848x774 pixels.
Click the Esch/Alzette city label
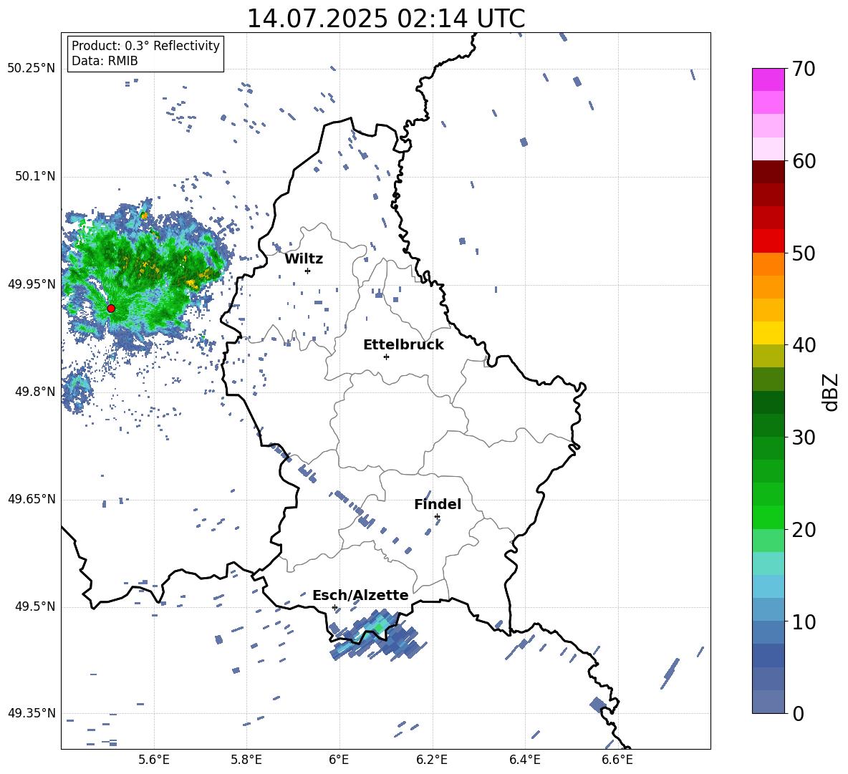360,596
